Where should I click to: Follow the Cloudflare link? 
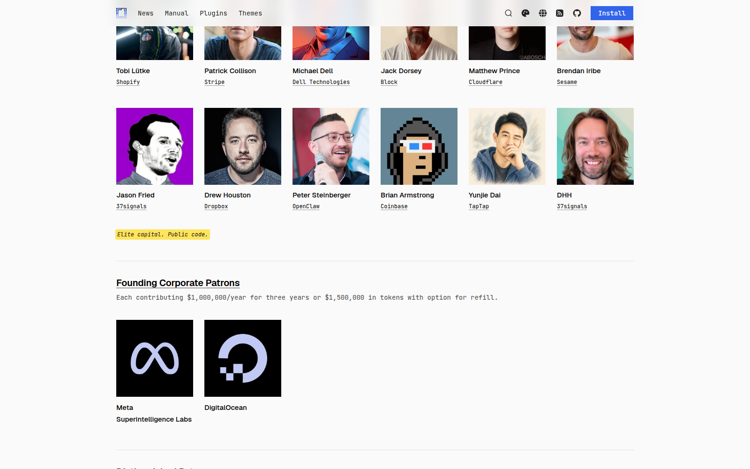click(486, 82)
